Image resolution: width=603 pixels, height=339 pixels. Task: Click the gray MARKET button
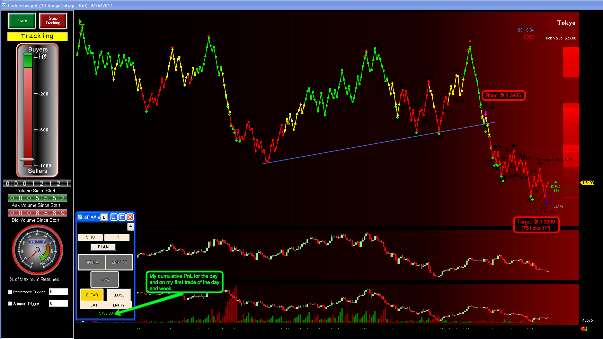119,262
